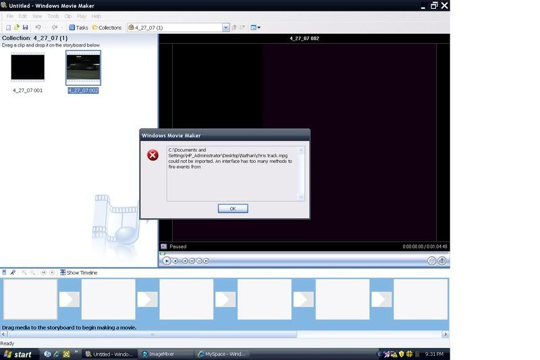Click the error message scroll down arrow
The image size is (540, 360).
click(300, 197)
